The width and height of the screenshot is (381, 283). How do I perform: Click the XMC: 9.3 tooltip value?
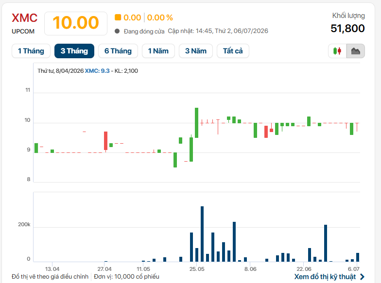coord(97,71)
